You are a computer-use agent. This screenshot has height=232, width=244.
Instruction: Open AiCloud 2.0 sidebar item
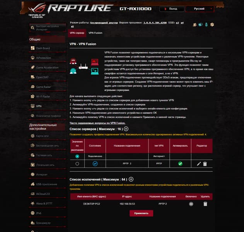(47, 194)
